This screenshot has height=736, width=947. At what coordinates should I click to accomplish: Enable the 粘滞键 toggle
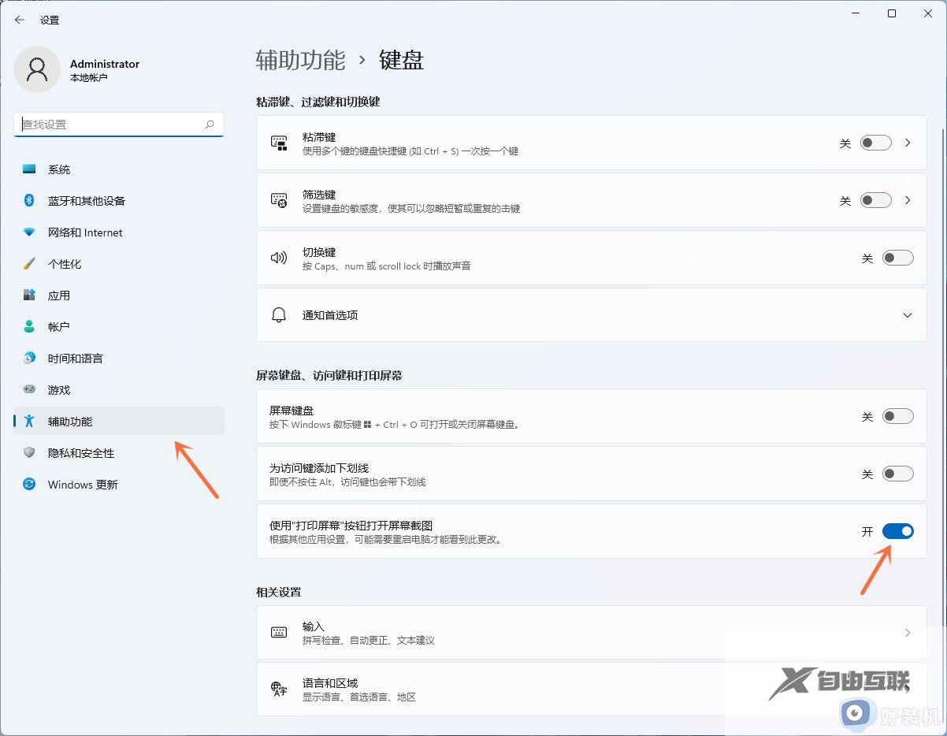click(x=875, y=143)
